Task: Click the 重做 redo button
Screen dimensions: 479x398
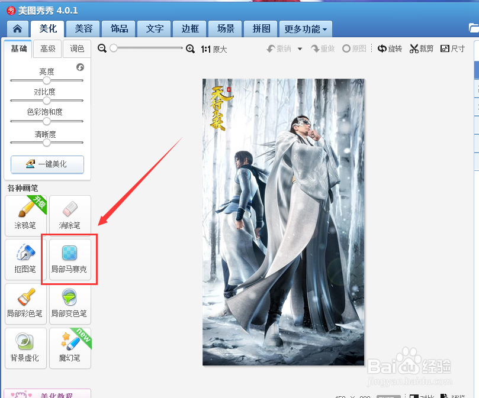Action: point(323,48)
